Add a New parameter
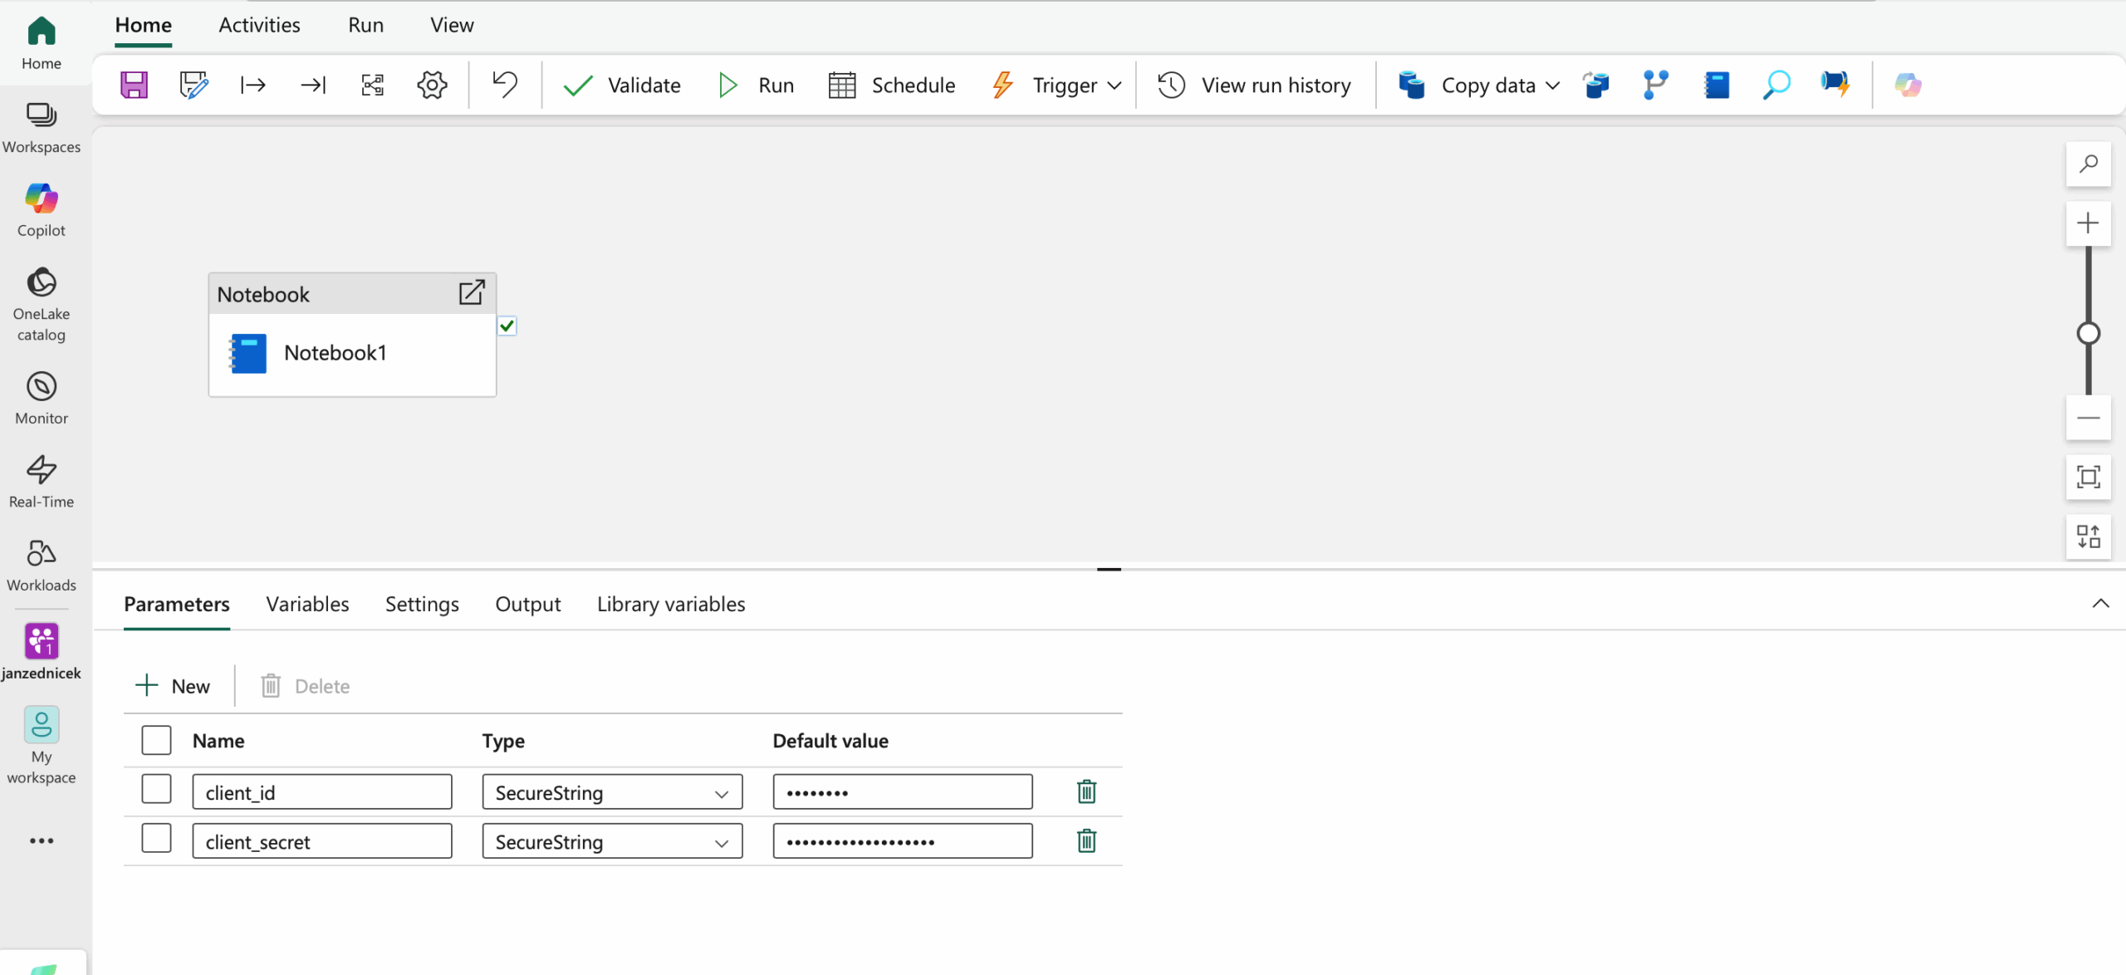Viewport: 2126px width, 975px height. coord(173,686)
